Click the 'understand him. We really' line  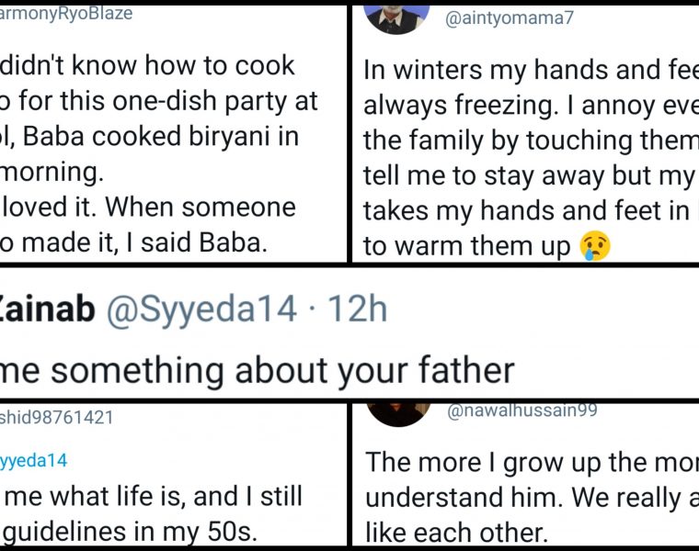pos(531,497)
